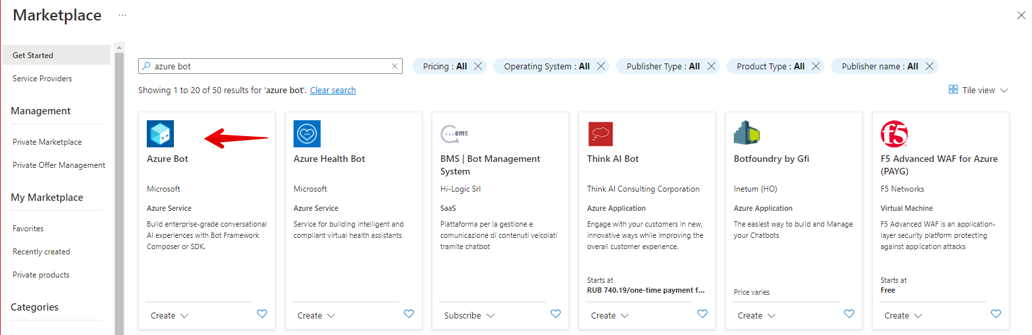Click the sidebar vertical scrollbar thumb

coord(119,193)
